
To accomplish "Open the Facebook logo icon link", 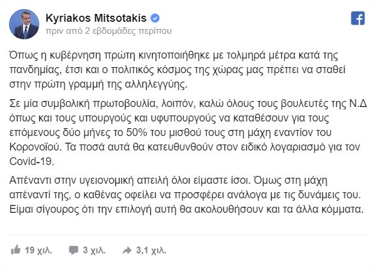I will (358, 18).
